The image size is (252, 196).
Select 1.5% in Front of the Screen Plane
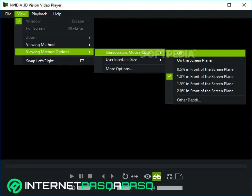click(x=206, y=84)
